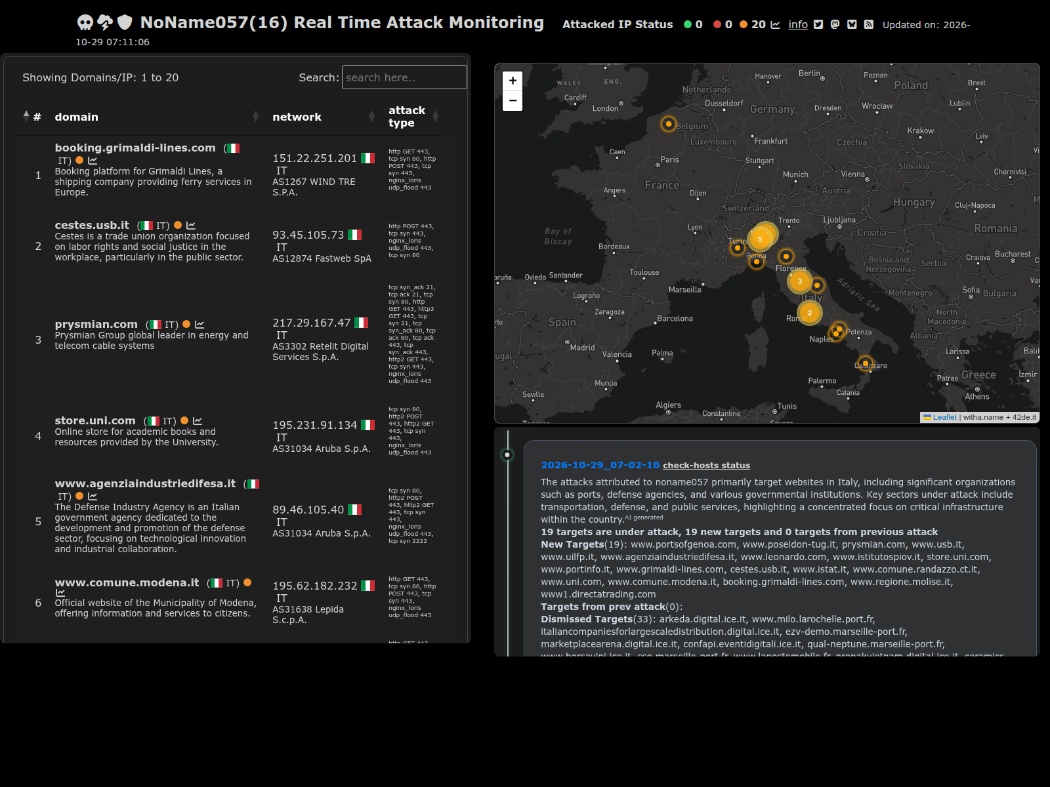1050x787 pixels.
Task: Open the RSS feed icon in header
Action: 868,25
